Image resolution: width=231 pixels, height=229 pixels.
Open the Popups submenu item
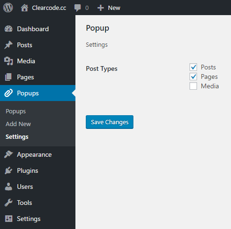pyautogui.click(x=16, y=111)
